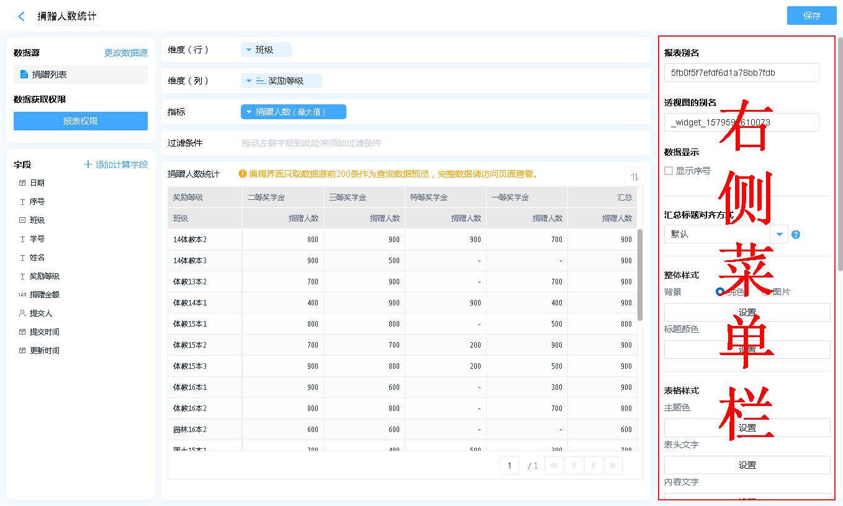Click the orange warning icon above table
This screenshot has width=843, height=506.
(x=243, y=174)
